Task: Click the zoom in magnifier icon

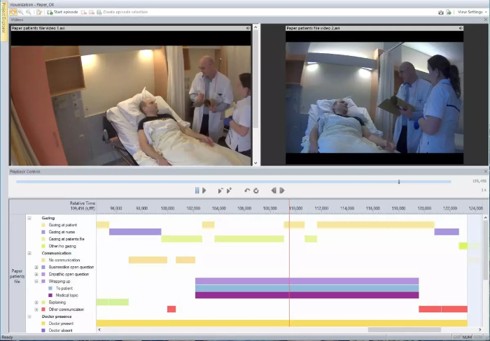Action: coord(20,12)
